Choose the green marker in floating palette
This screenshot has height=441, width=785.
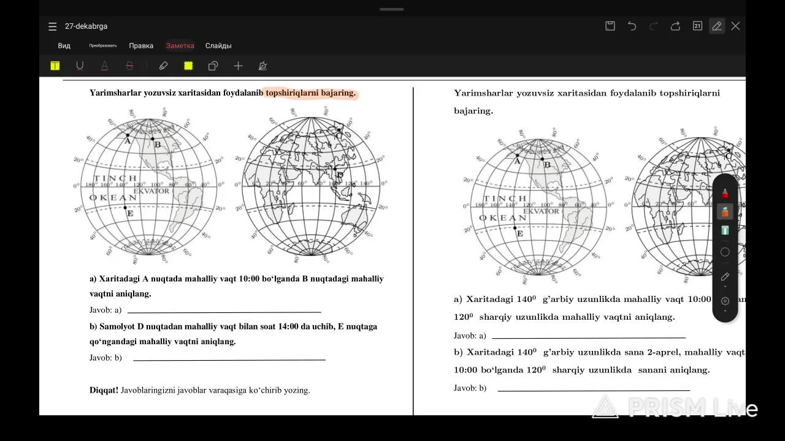click(x=725, y=231)
